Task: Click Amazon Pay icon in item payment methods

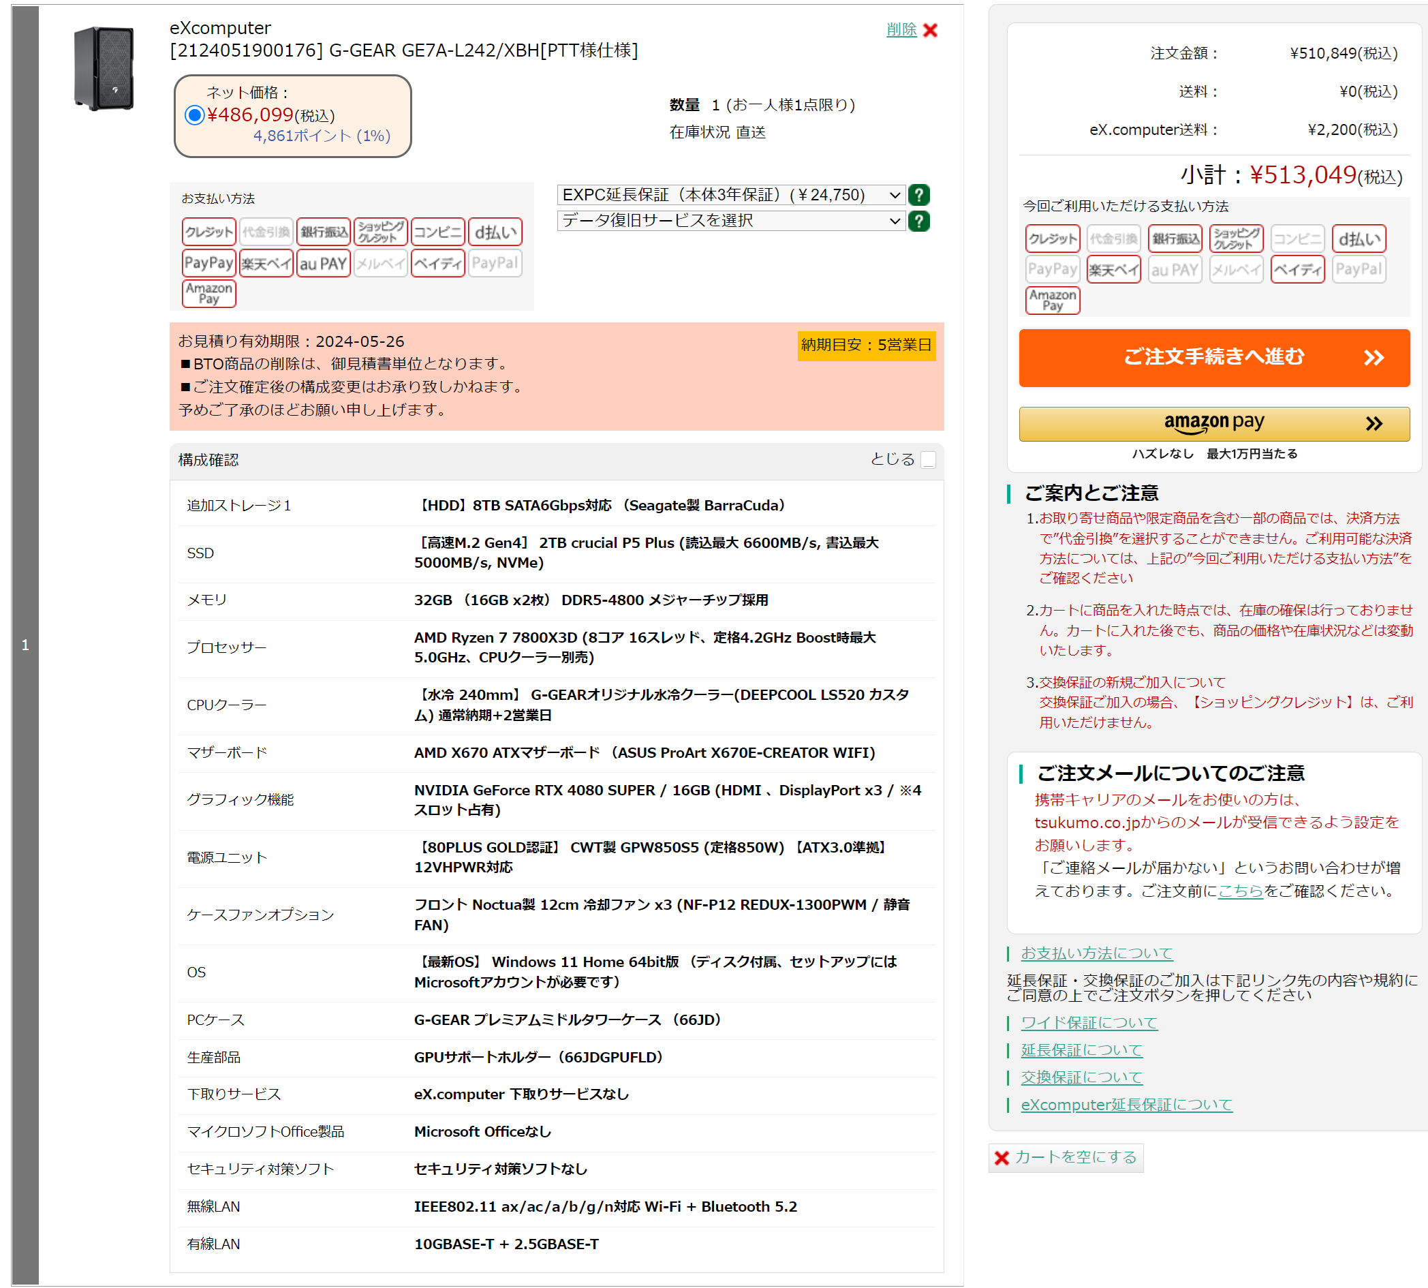Action: point(208,294)
